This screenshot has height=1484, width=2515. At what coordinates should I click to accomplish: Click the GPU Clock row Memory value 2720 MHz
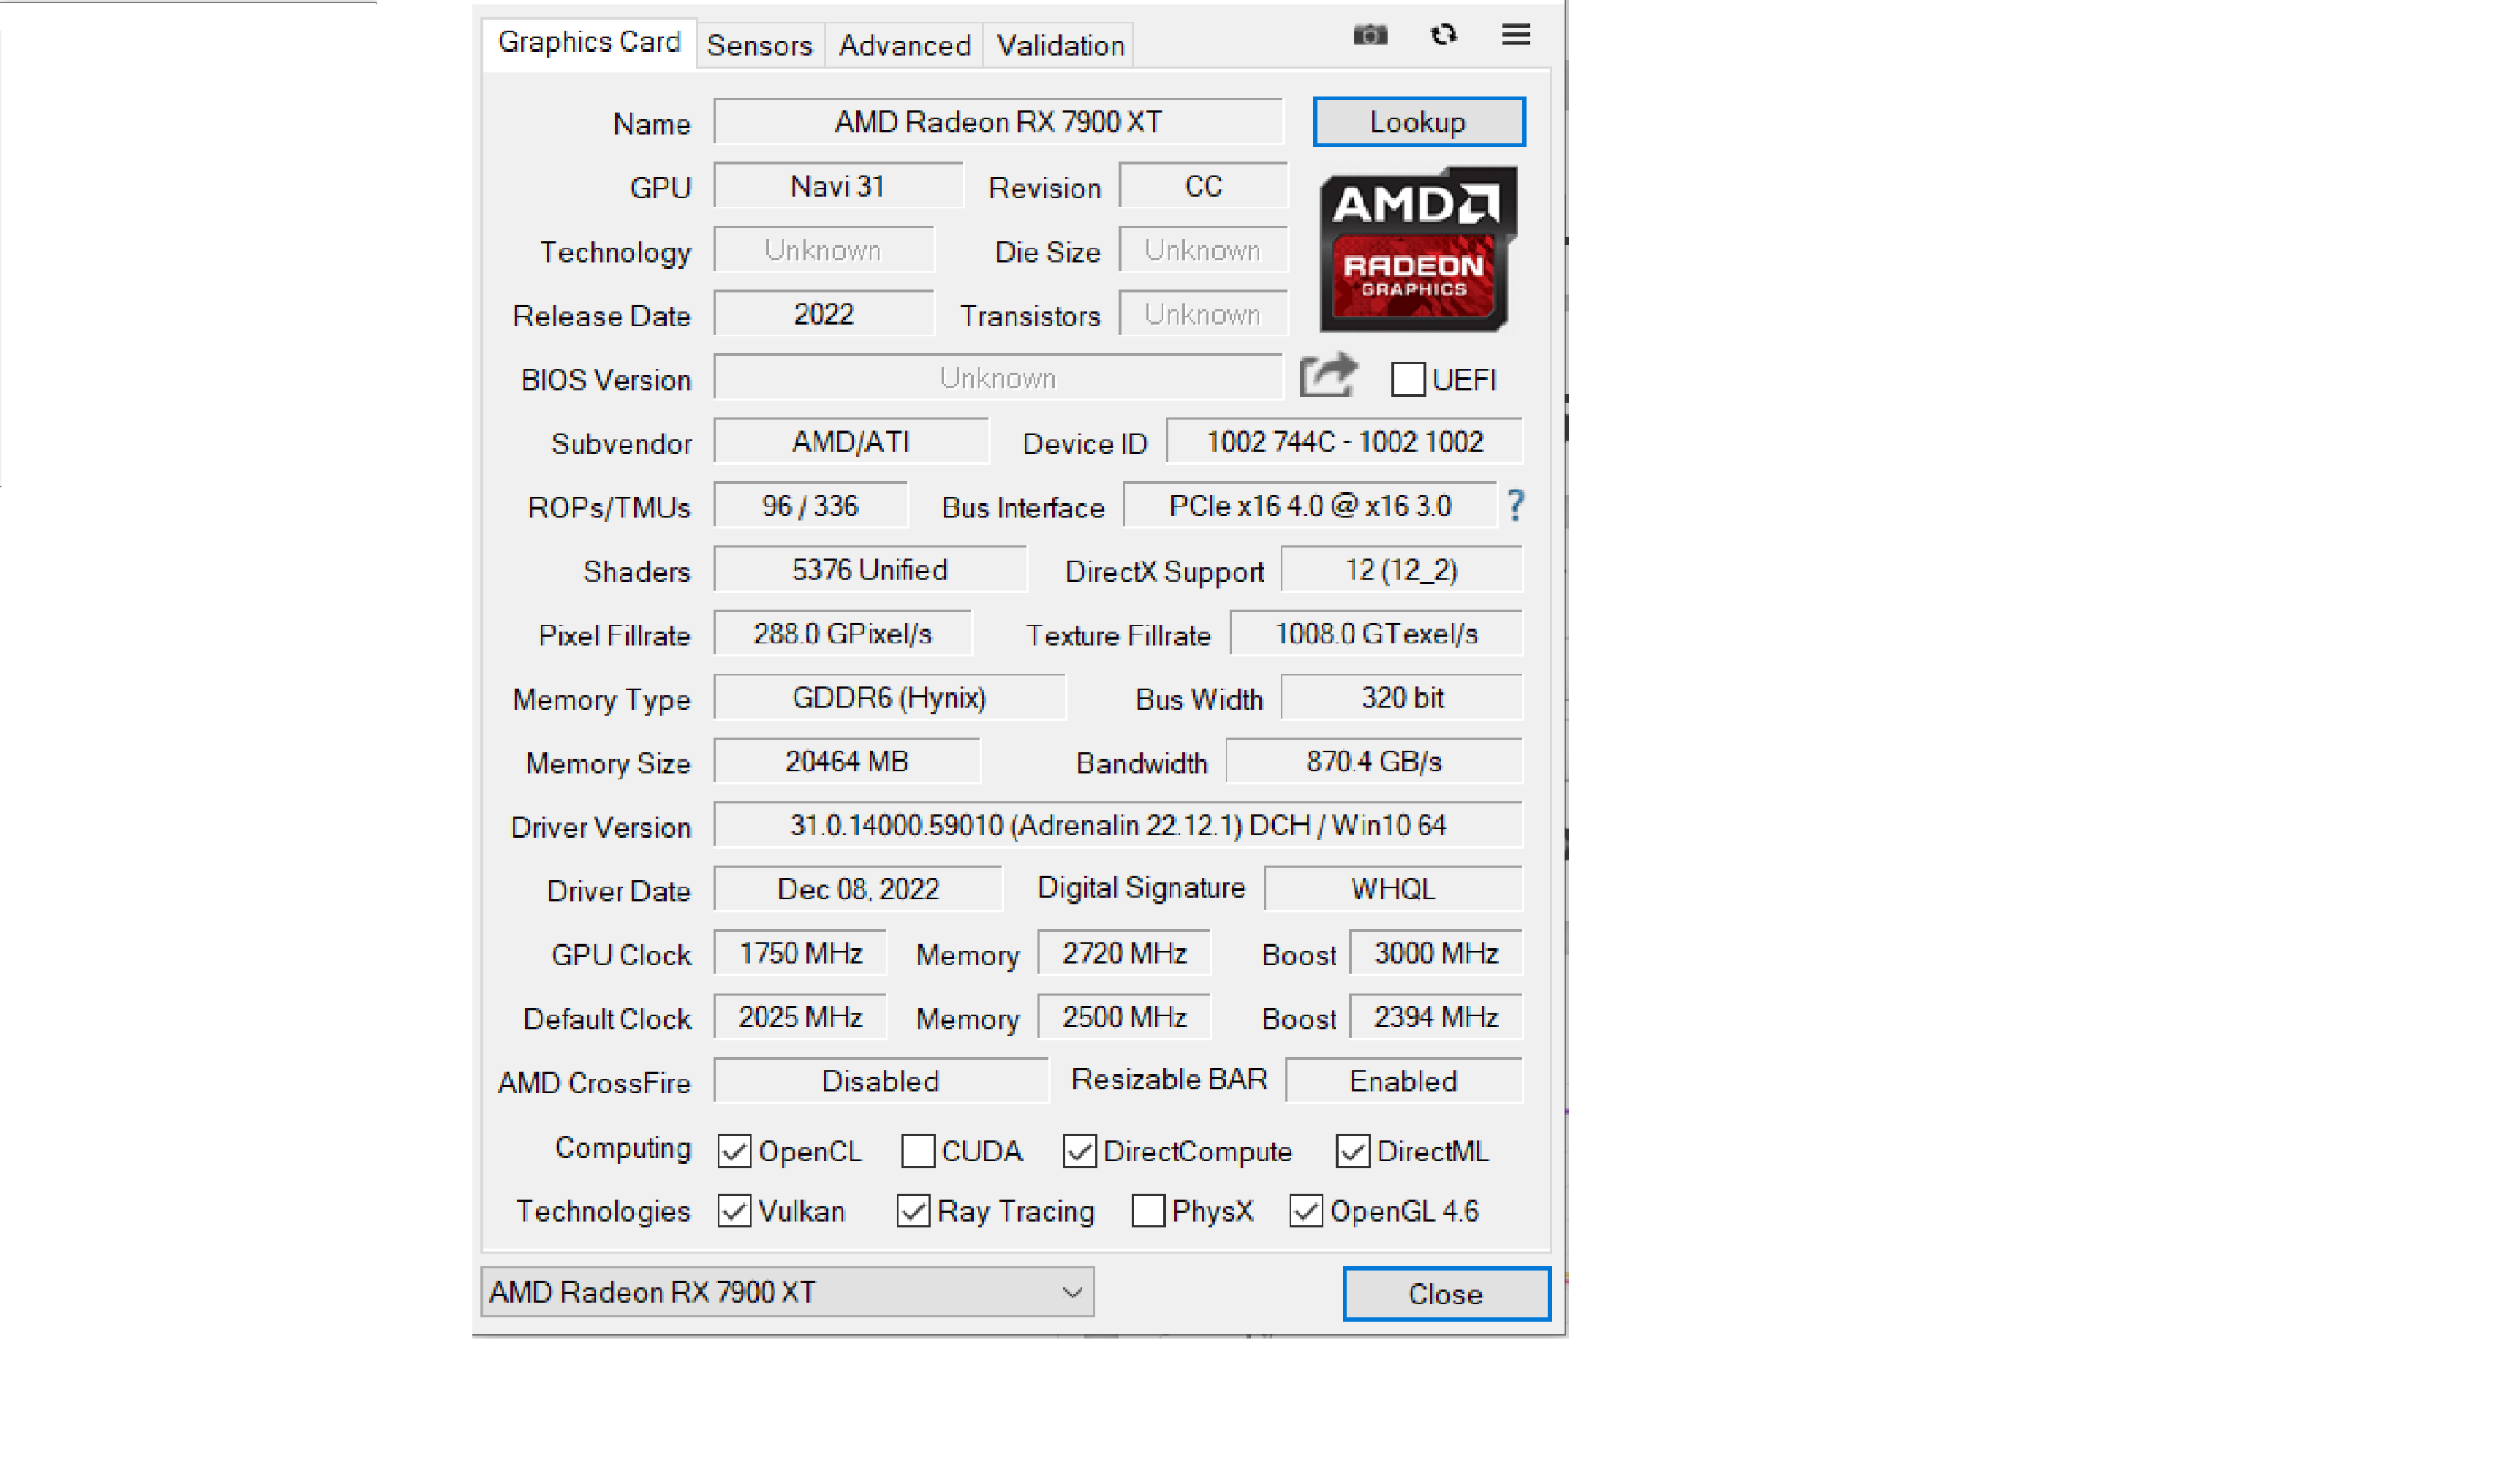coord(1124,954)
